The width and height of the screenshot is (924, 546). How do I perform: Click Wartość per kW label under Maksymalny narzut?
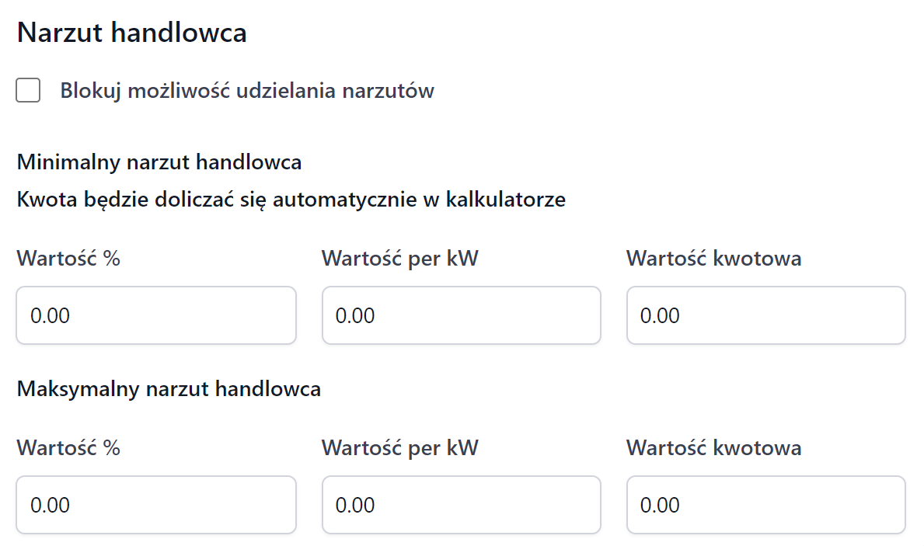point(399,448)
